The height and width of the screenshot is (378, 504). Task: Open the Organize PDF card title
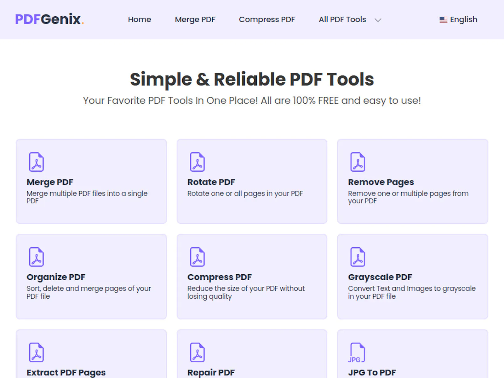click(56, 277)
